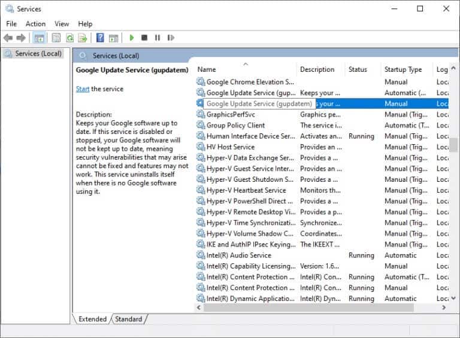Click the Refresh toolbar icon
The image size is (460, 338).
tap(70, 38)
